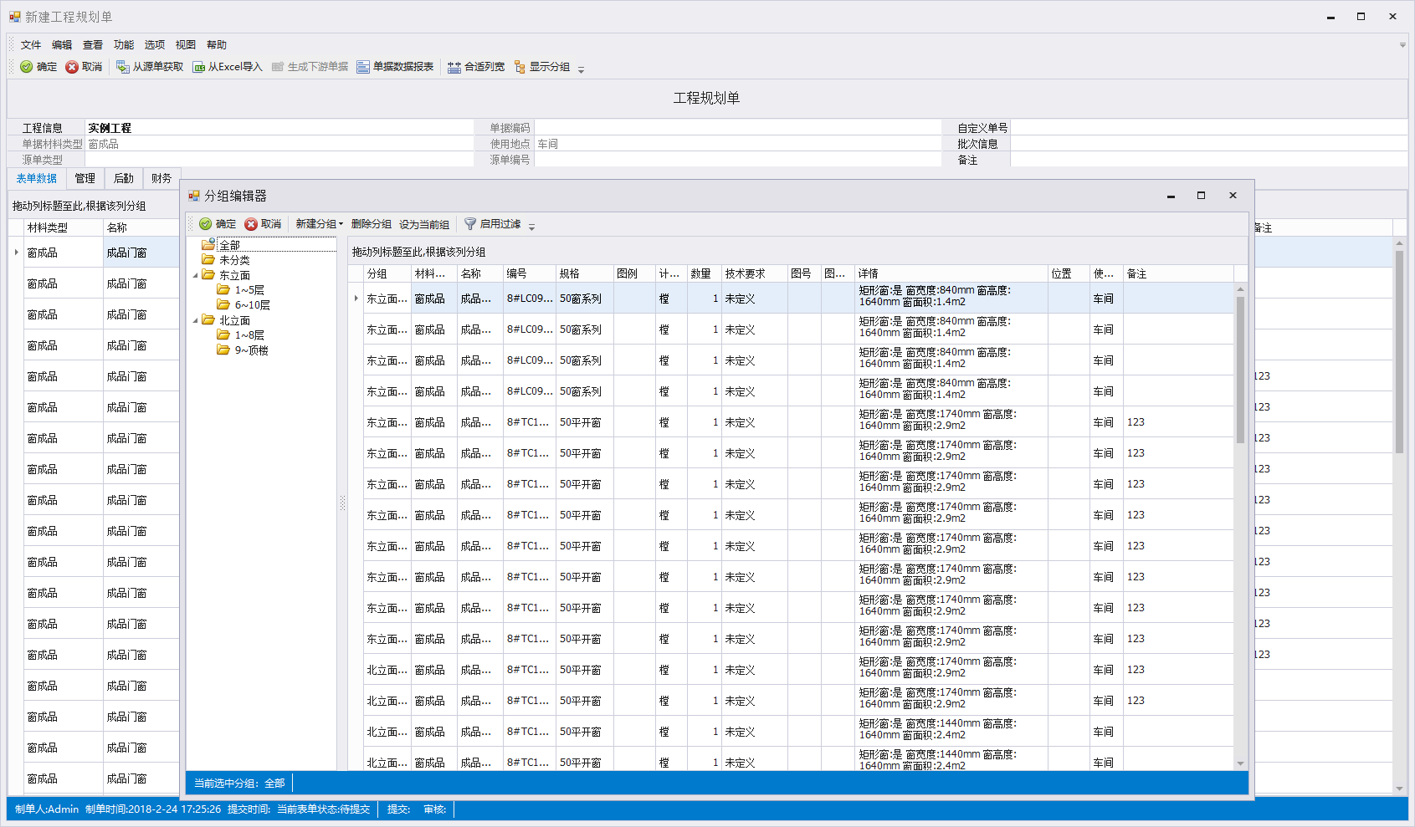Screen dimensions: 1415x827
Task: Click the 技术要求 column header
Action: (745, 273)
